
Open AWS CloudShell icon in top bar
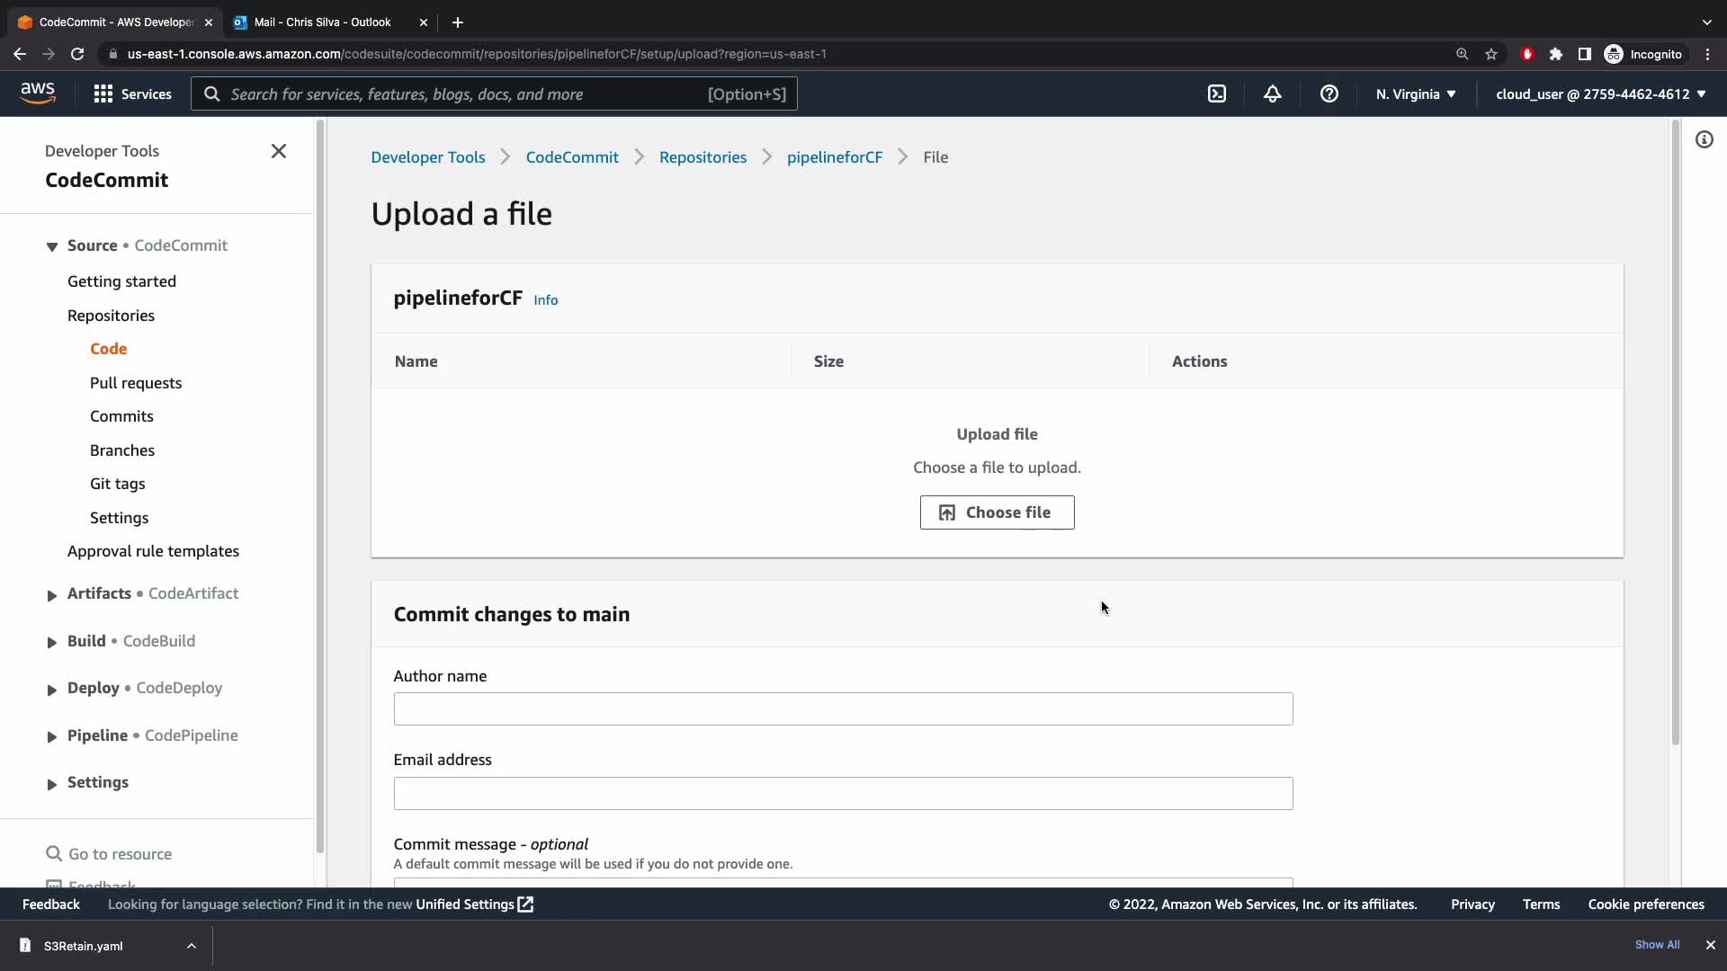(1216, 94)
